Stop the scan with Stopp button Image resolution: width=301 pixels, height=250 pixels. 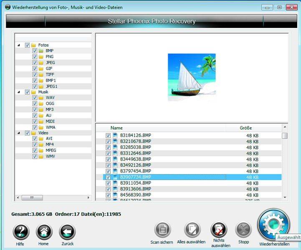[x=243, y=230]
